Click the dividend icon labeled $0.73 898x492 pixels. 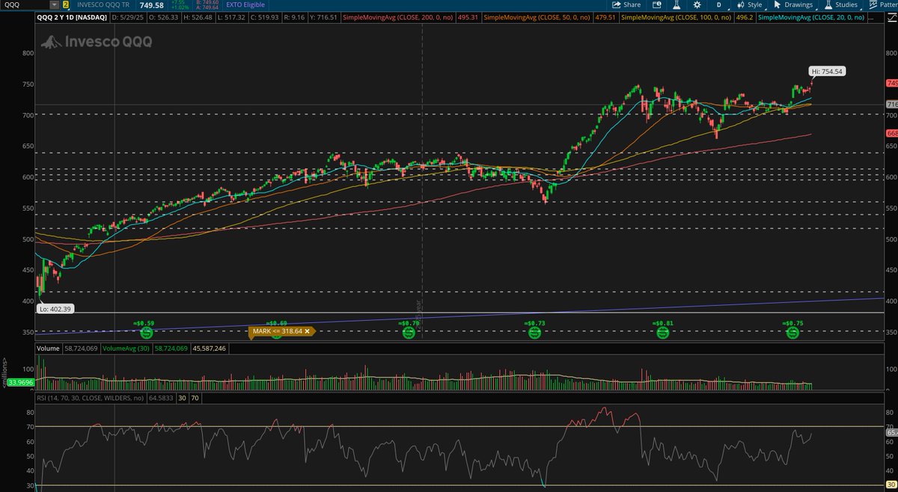[x=534, y=332]
